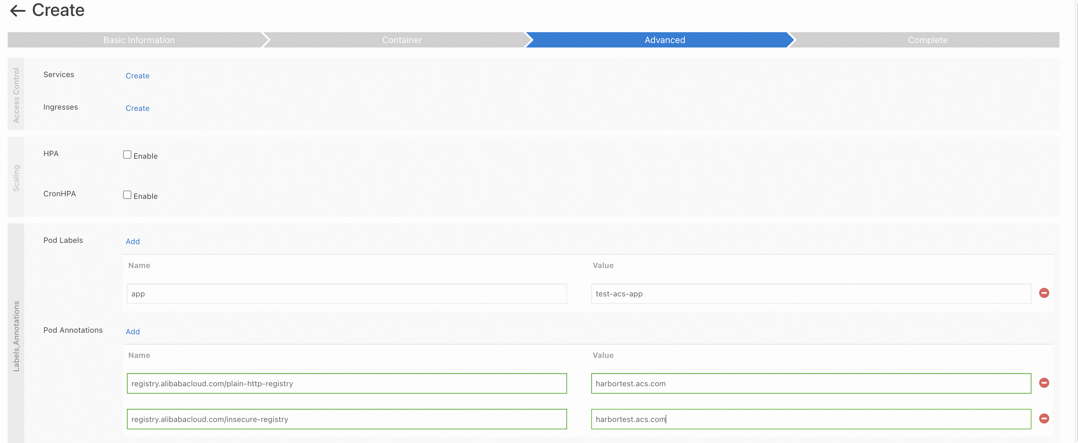1078x443 pixels.
Task: Create a new Ingress
Action: (137, 108)
